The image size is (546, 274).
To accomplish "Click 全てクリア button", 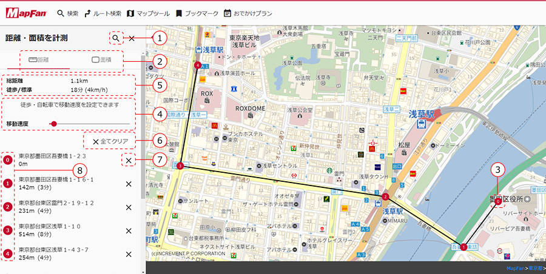I will coord(110,141).
